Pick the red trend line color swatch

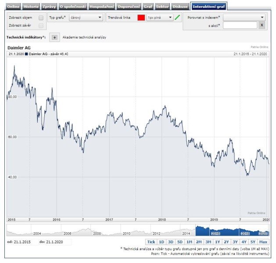point(141,18)
